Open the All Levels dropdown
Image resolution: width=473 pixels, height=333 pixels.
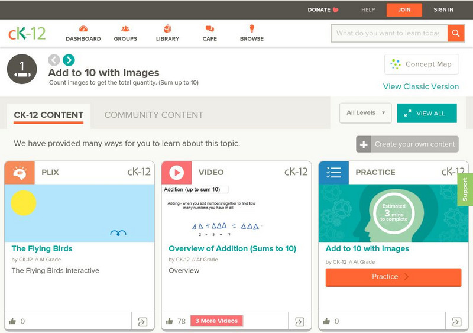(365, 113)
